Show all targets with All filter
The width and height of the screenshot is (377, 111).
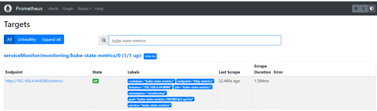[9, 39]
